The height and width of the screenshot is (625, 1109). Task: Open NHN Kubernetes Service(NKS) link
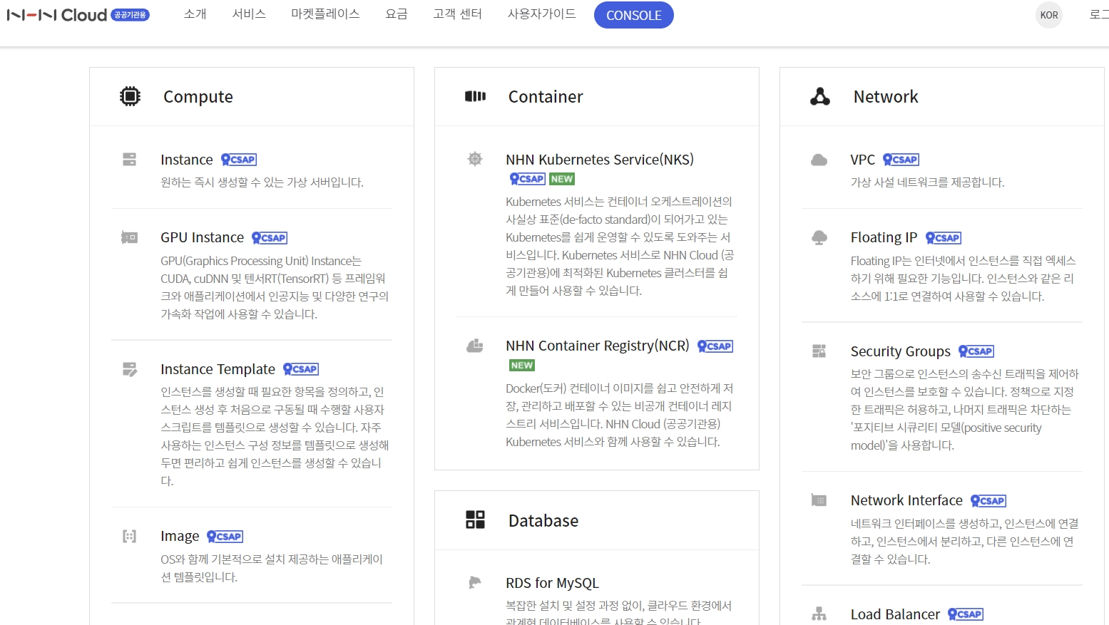[600, 160]
